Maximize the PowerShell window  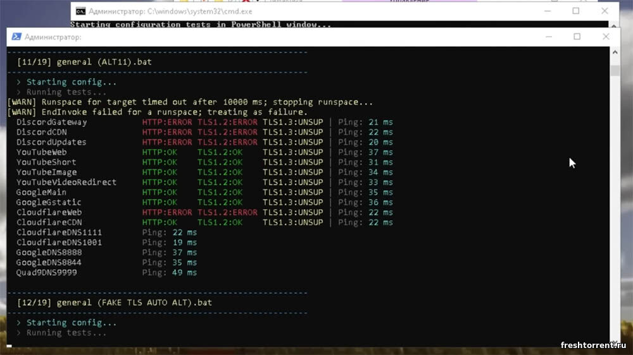click(x=577, y=37)
